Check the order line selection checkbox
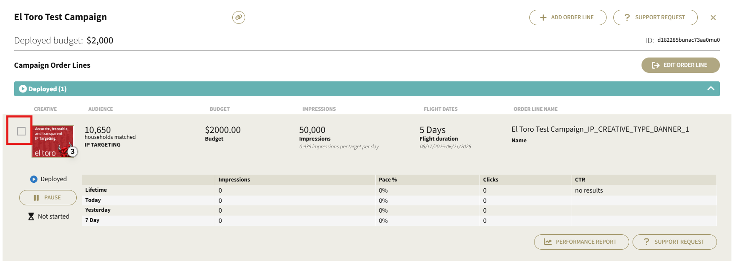This screenshot has width=734, height=265. (21, 131)
